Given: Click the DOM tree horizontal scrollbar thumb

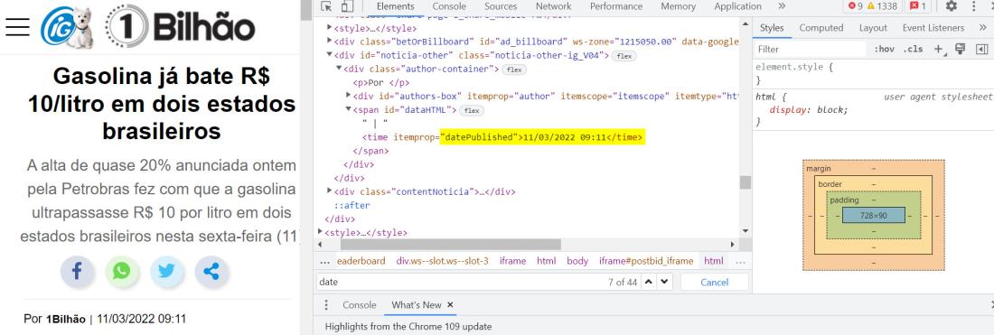Looking at the screenshot, I should (451, 245).
